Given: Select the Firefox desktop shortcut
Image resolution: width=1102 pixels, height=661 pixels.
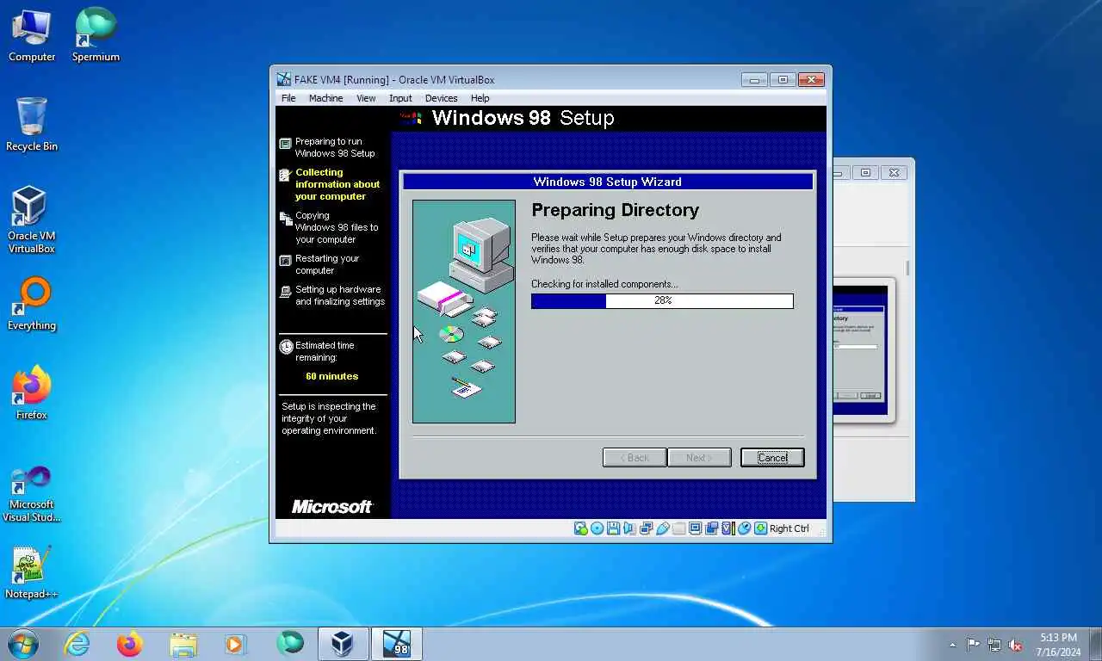Looking at the screenshot, I should [32, 393].
